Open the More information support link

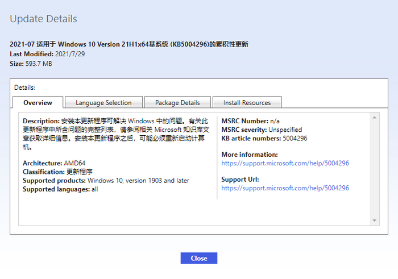(x=285, y=163)
